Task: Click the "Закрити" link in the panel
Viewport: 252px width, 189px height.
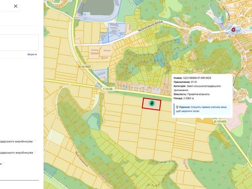Action: click(x=32, y=55)
